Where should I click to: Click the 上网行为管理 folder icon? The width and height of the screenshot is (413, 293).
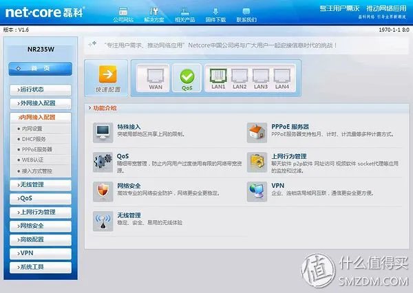(257, 162)
